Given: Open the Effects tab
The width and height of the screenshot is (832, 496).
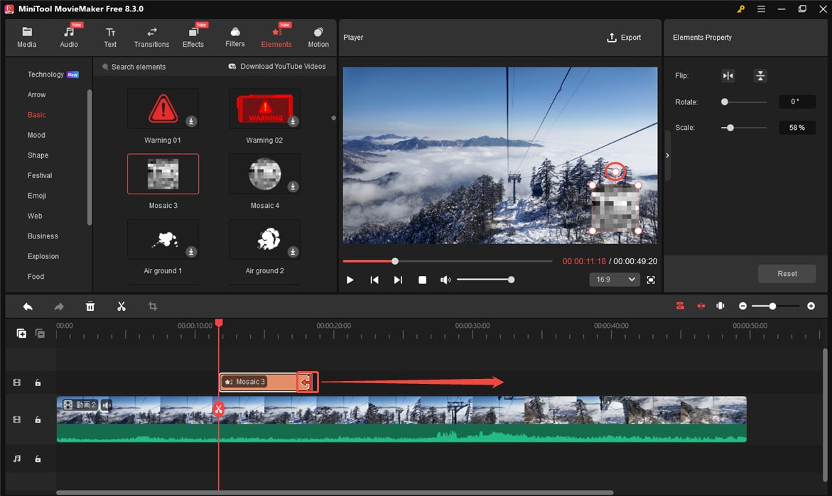Looking at the screenshot, I should tap(193, 38).
